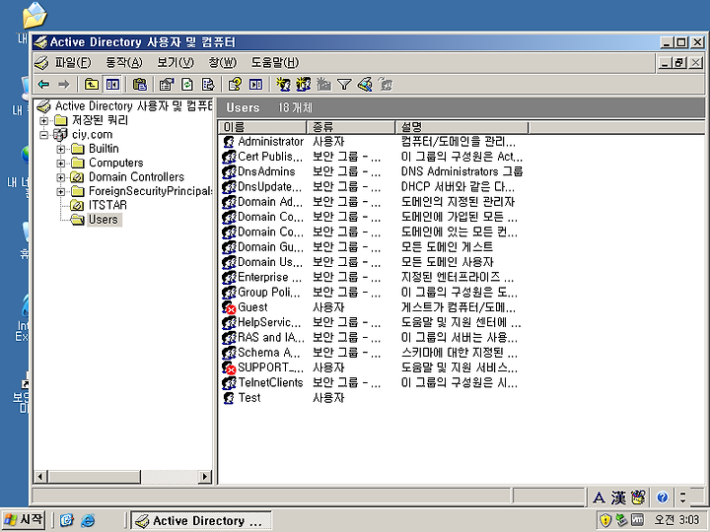Open the 파일(F) menu

click(x=73, y=62)
